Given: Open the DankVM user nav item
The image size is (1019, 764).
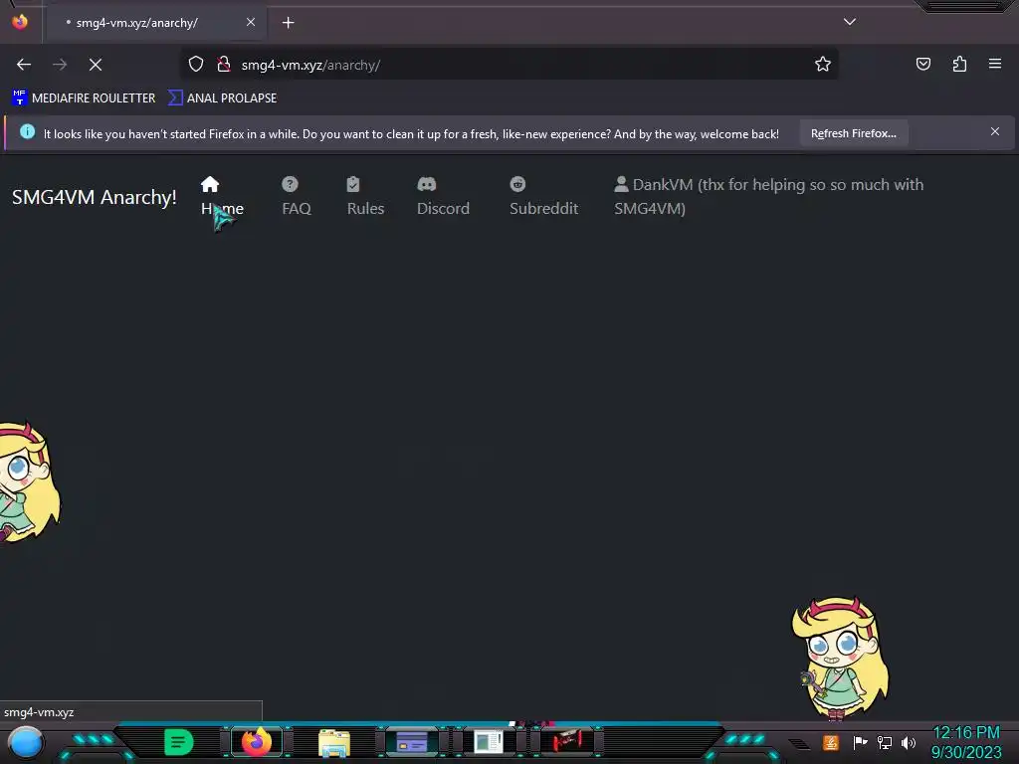Looking at the screenshot, I should (769, 196).
